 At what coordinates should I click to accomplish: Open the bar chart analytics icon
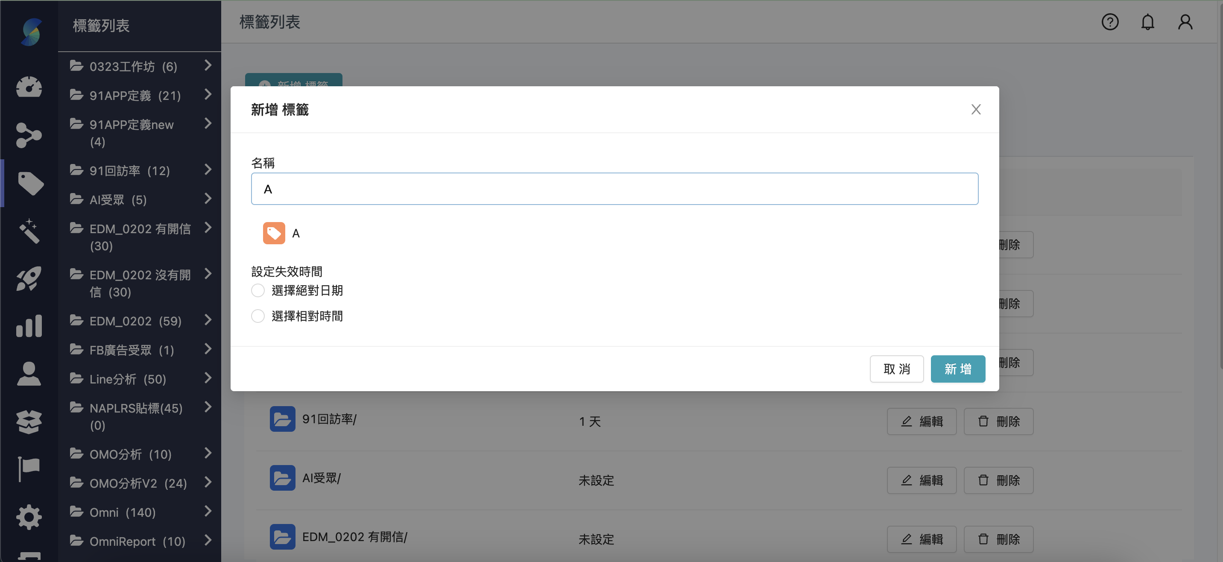click(x=29, y=326)
